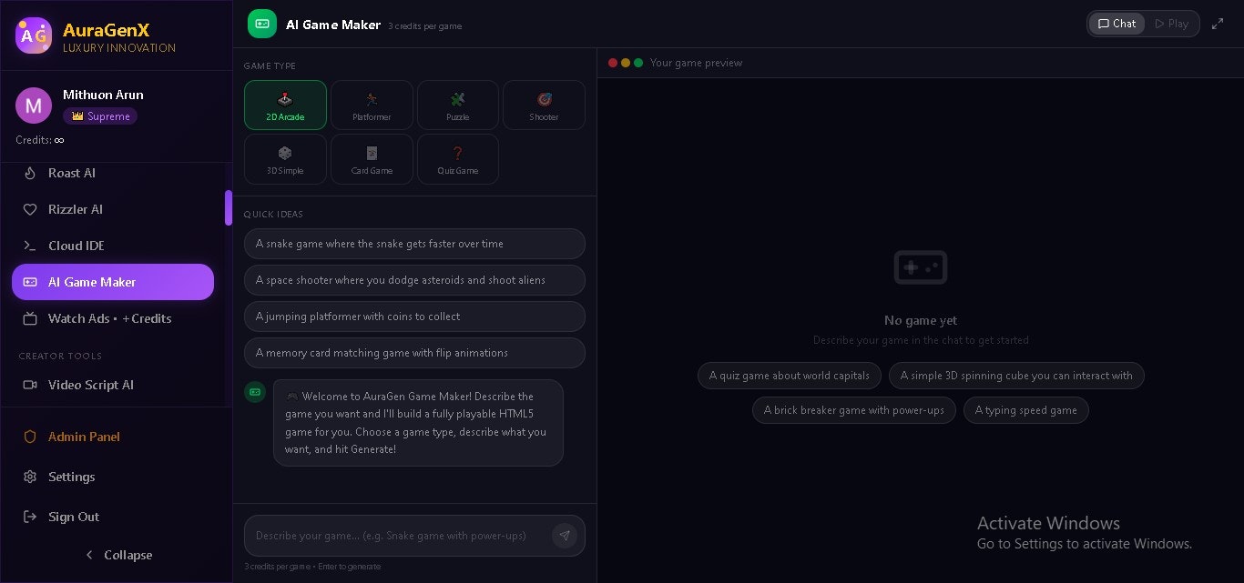Click the yellow dot in preview header
This screenshot has width=1244, height=583.
coord(626,63)
